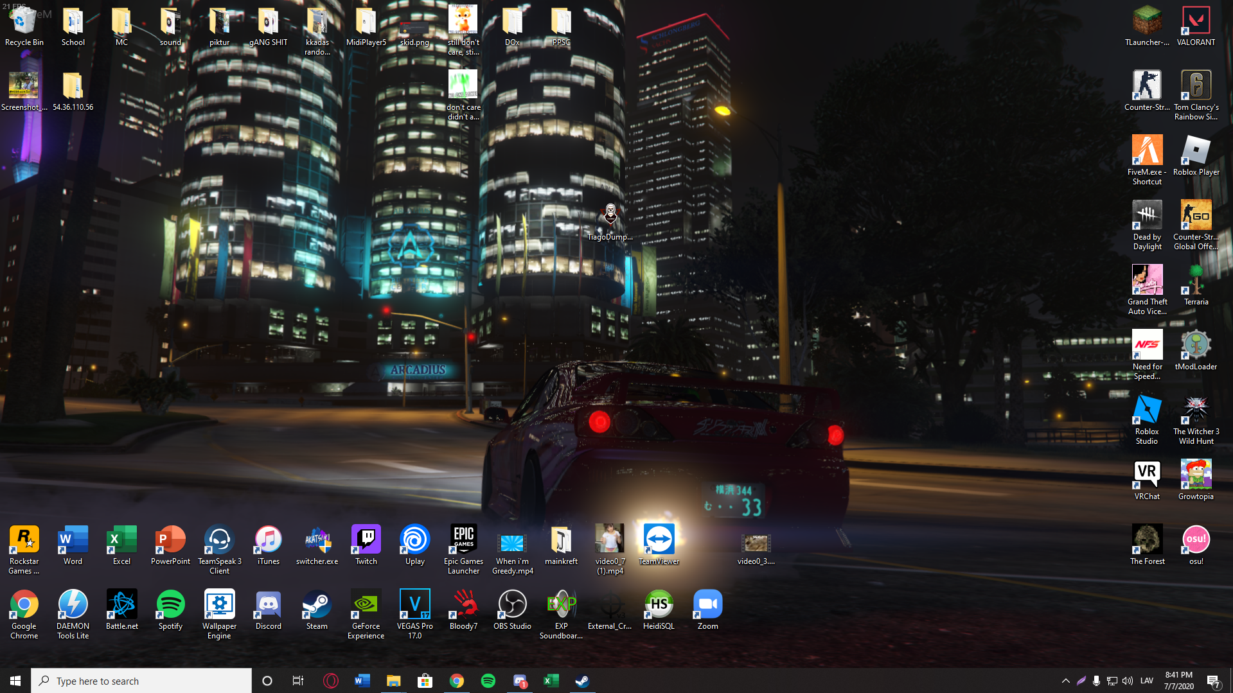Viewport: 1233px width, 693px height.
Task: Open the TLauncher Minecraft shortcut
Action: coord(1147,27)
